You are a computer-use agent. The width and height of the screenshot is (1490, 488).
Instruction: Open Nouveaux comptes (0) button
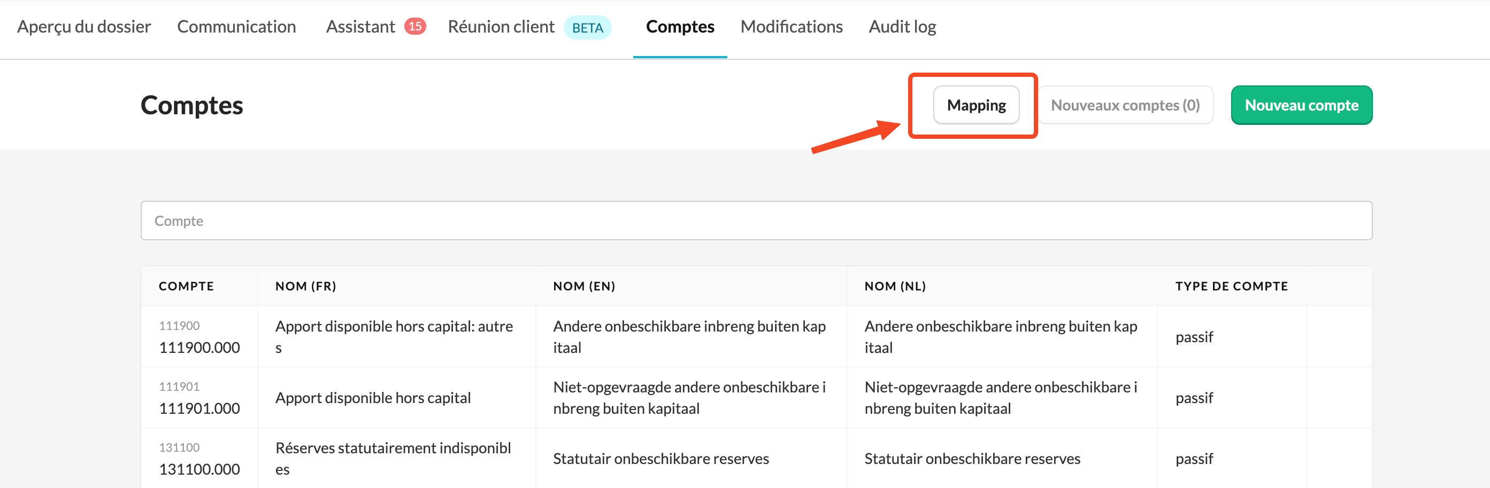coord(1125,105)
